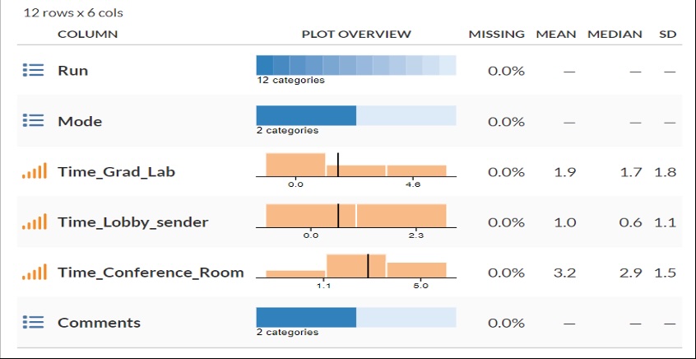Click the list icon beside Run

coord(33,70)
